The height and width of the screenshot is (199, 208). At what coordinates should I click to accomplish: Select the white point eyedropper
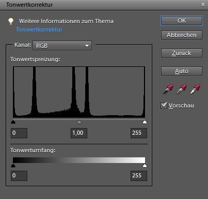[x=195, y=89]
